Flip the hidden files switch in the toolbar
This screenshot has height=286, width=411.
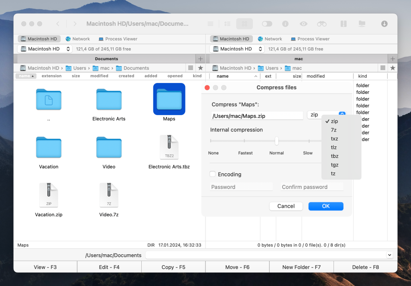coord(267,24)
